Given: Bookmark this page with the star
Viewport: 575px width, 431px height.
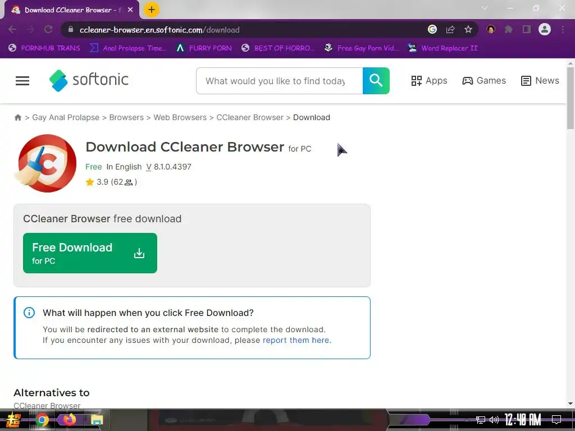Looking at the screenshot, I should tap(468, 29).
